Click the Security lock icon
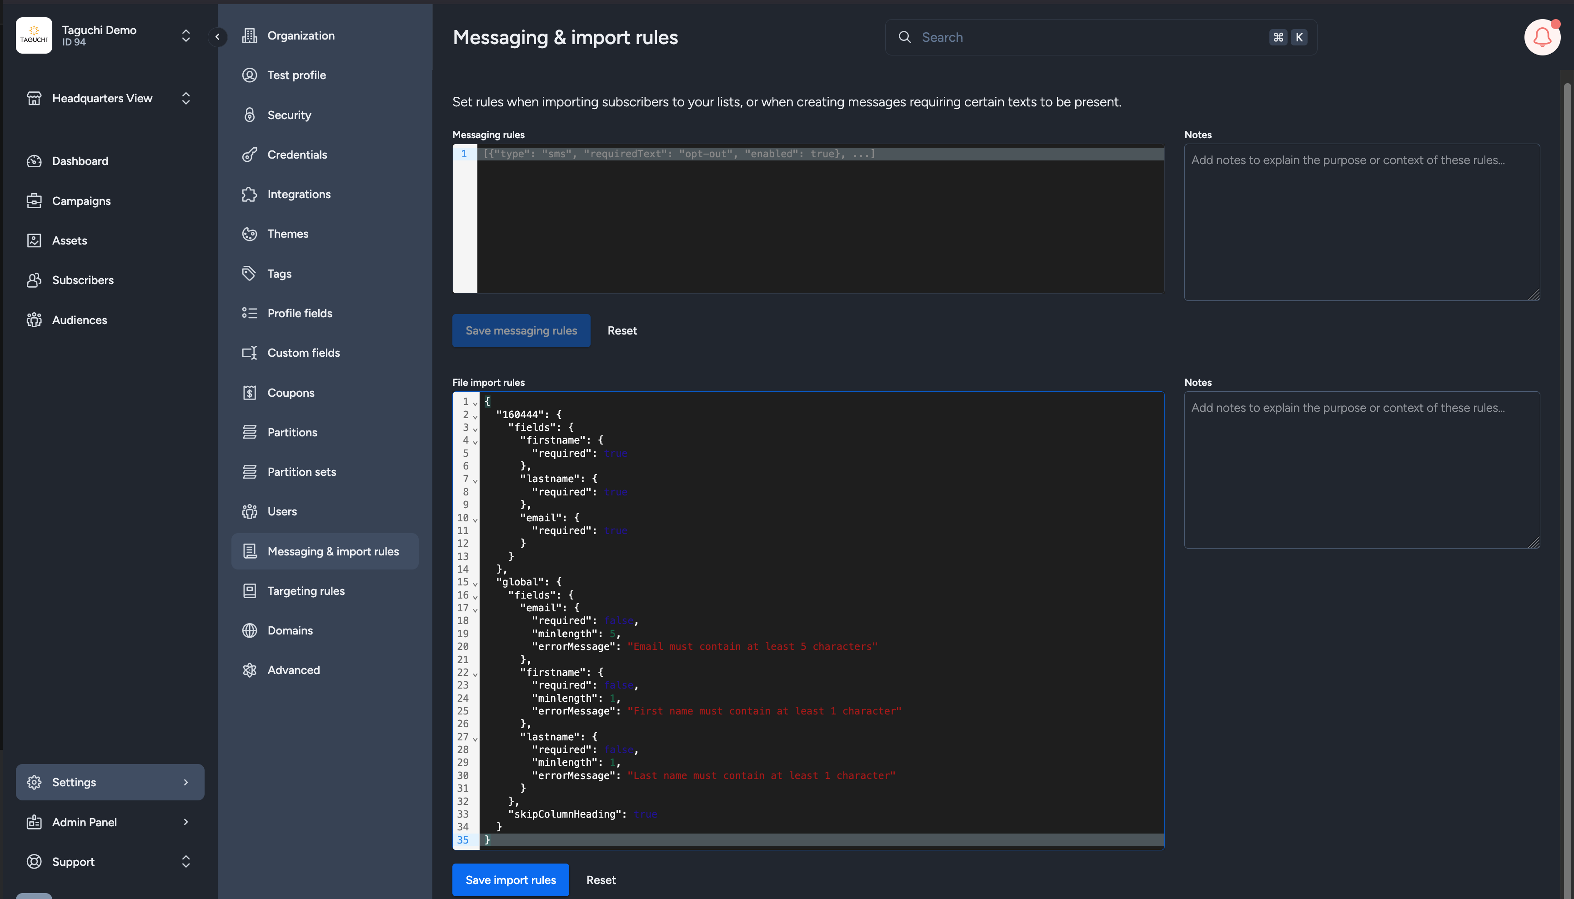This screenshot has height=899, width=1574. tap(250, 115)
